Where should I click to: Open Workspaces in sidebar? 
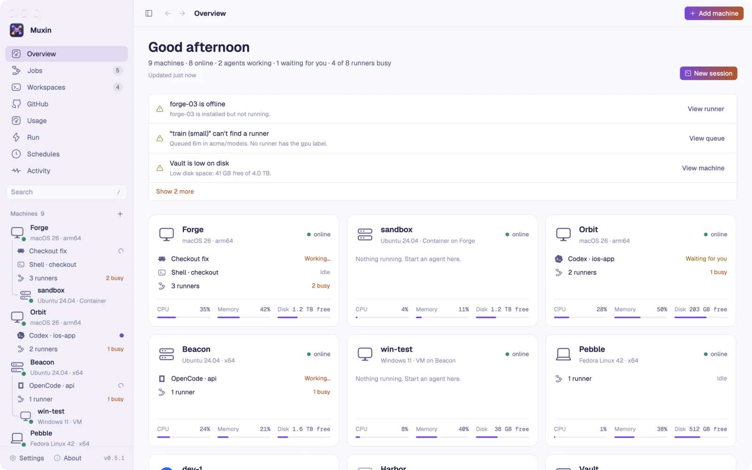67,87
